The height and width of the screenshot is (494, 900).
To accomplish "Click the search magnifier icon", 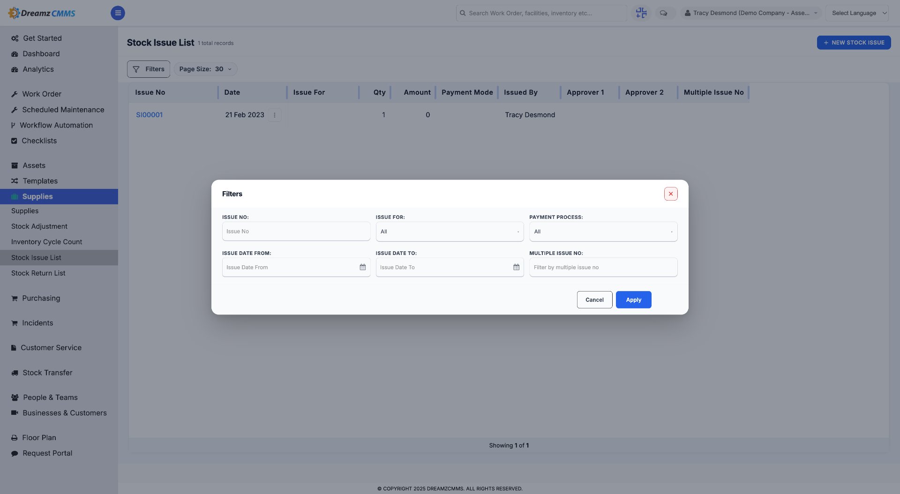I will [x=463, y=13].
